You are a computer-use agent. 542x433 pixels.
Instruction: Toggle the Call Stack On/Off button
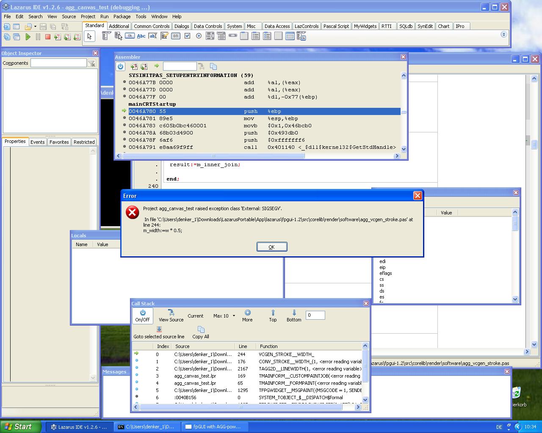(142, 315)
